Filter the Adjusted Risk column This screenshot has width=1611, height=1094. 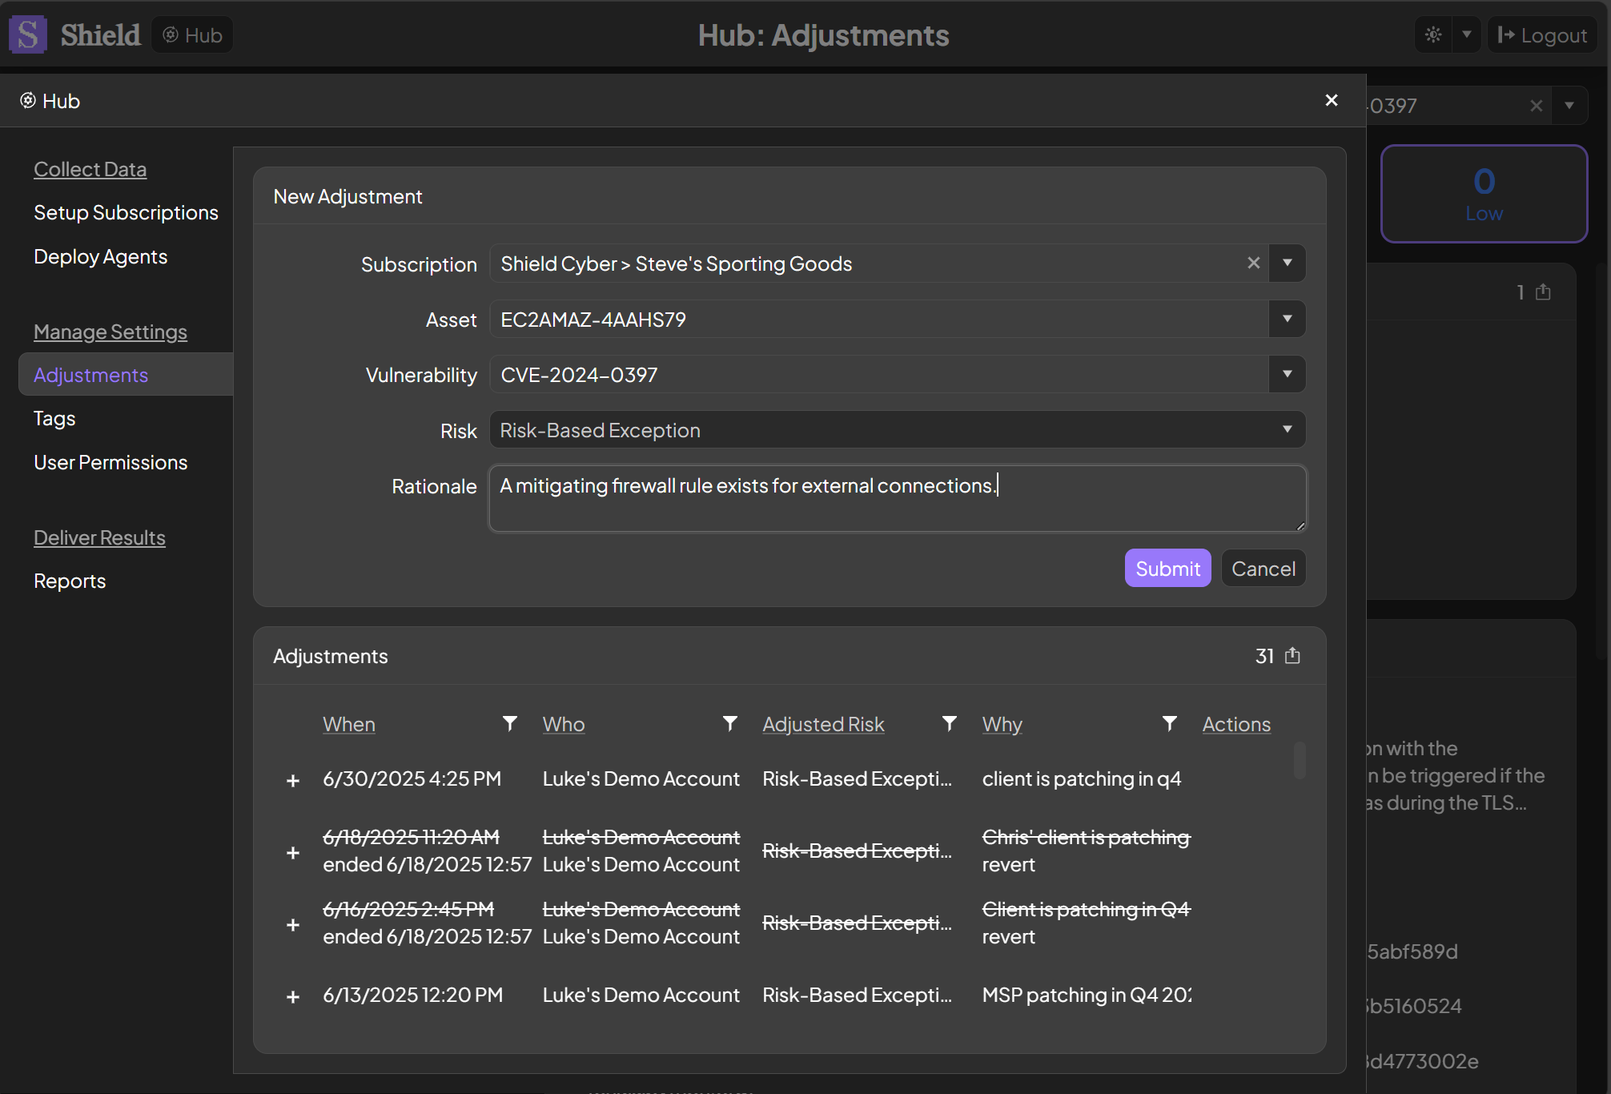coord(949,723)
